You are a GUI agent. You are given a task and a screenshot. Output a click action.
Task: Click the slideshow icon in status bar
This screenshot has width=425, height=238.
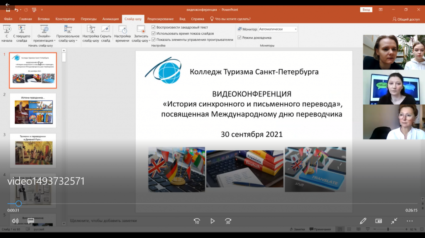tap(368, 229)
